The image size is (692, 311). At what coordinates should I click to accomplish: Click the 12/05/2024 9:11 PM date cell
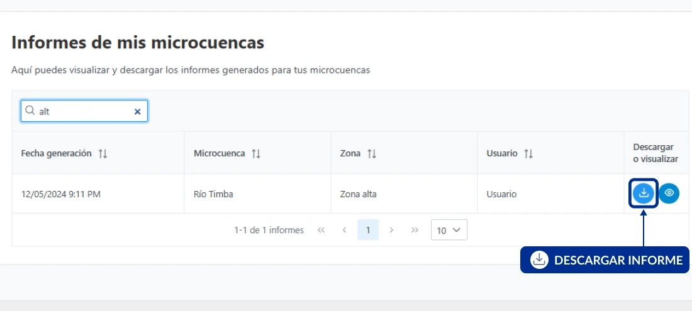pyautogui.click(x=61, y=194)
